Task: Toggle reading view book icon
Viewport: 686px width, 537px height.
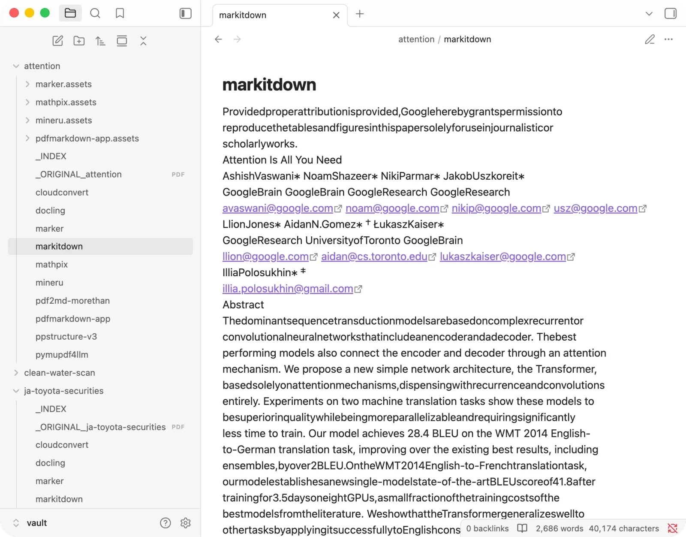Action: point(522,528)
